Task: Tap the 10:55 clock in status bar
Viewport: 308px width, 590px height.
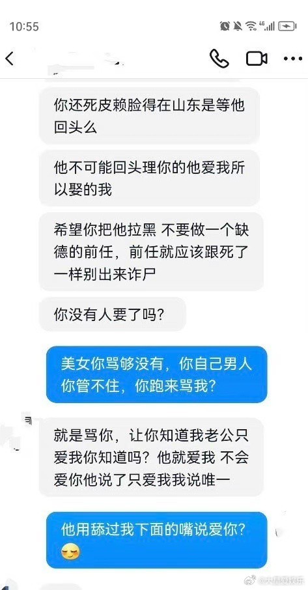Action: (x=24, y=26)
